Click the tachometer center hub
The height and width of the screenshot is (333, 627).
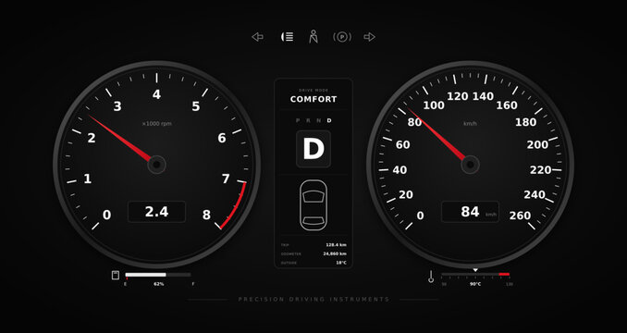click(157, 165)
